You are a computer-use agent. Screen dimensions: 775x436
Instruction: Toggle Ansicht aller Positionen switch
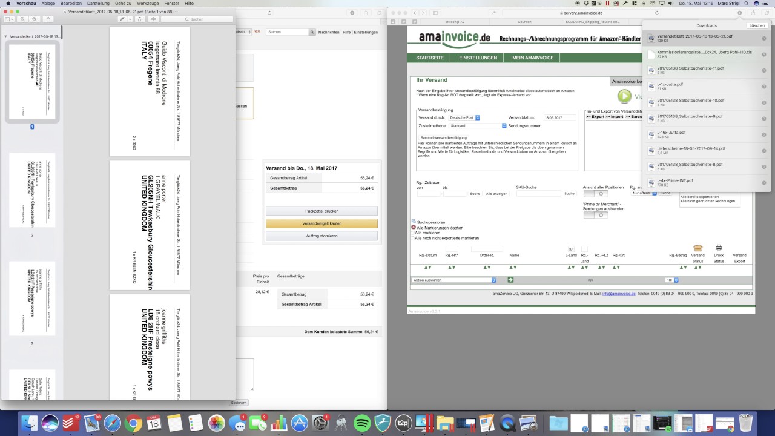(596, 194)
